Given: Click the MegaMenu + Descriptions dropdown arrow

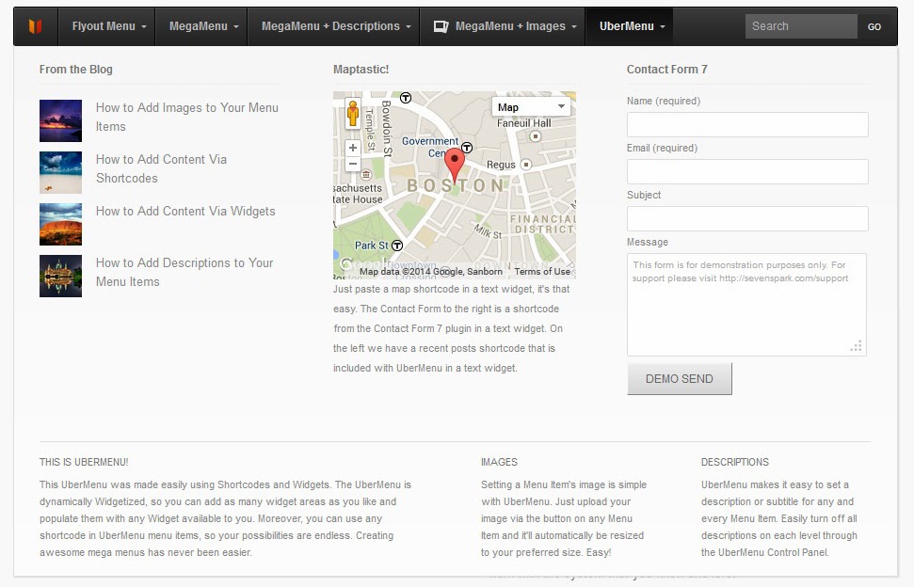Looking at the screenshot, I should (408, 26).
